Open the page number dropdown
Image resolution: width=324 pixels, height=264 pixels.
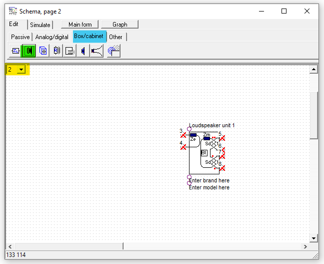tap(21, 70)
